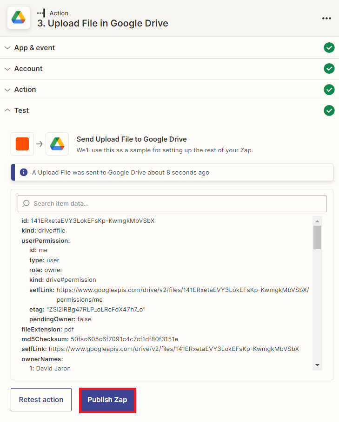
Task: Click the Google Drive icon in the step header
Action: (19, 18)
